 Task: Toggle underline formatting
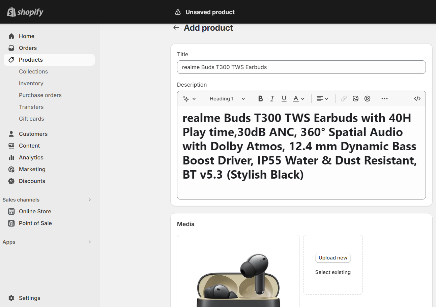(x=284, y=99)
